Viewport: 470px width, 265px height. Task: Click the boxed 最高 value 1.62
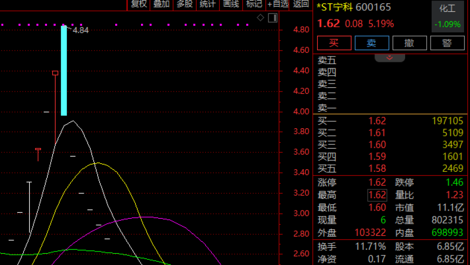pyautogui.click(x=377, y=195)
